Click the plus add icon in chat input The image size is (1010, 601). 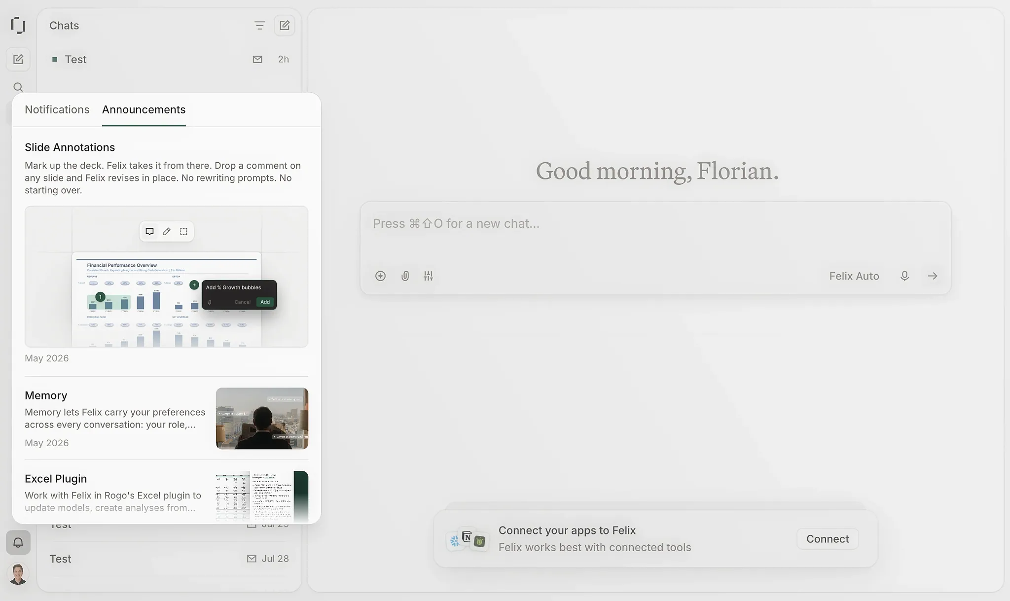tap(380, 276)
